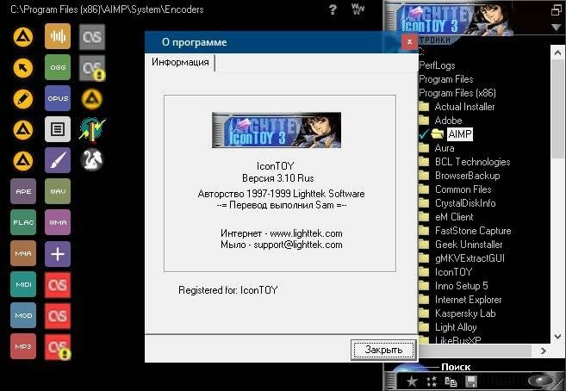This screenshot has height=391, width=566.
Task: Click the support@lighttek.com email address
Action: tap(298, 245)
